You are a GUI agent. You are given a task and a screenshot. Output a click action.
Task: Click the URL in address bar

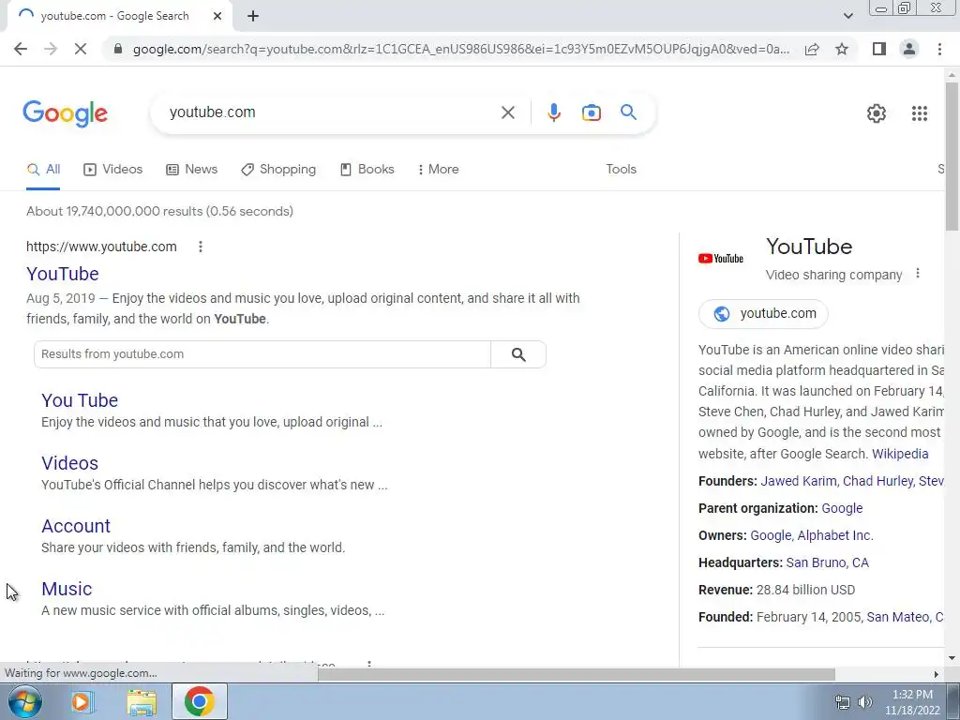[460, 49]
